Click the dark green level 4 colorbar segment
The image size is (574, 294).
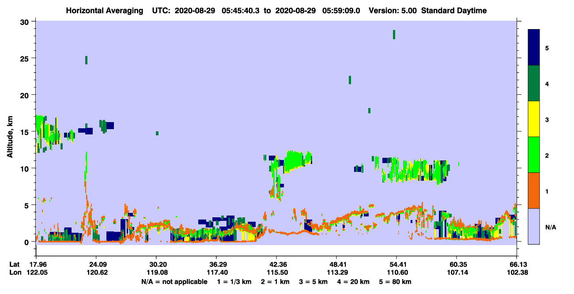[x=534, y=83]
